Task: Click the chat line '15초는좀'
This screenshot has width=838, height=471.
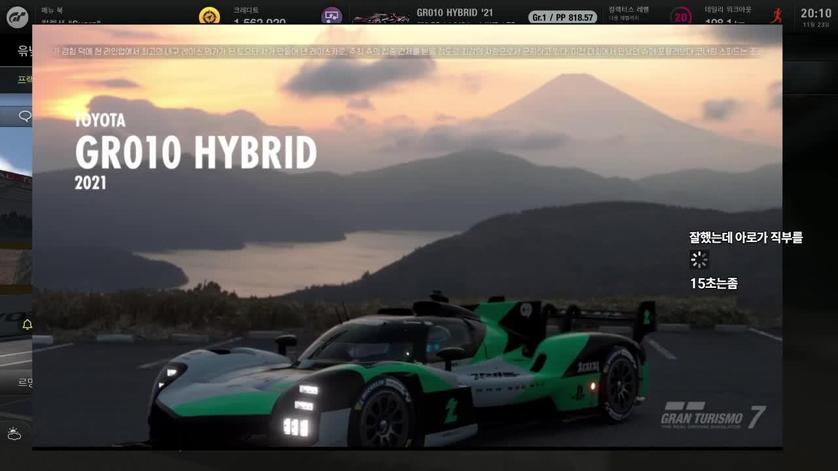Action: click(714, 284)
